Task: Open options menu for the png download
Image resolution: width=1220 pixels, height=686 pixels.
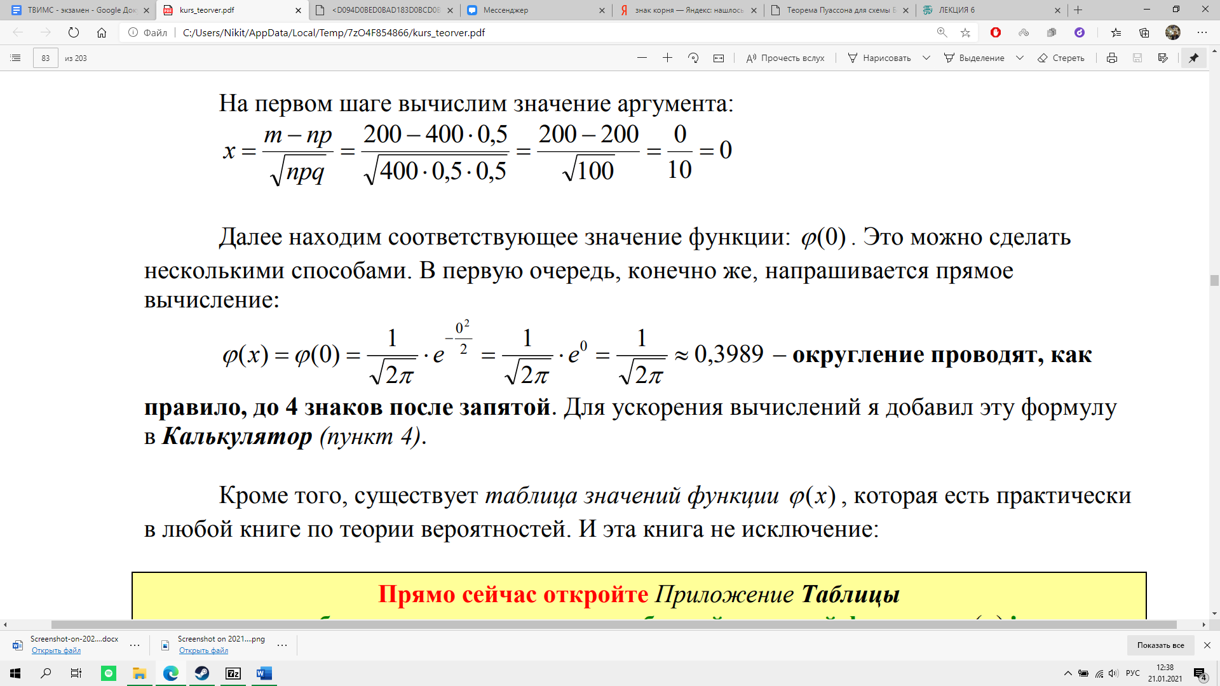Action: point(282,645)
